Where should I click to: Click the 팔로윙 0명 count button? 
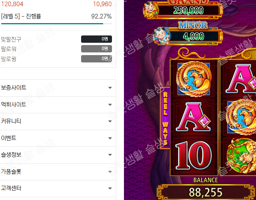point(97,59)
